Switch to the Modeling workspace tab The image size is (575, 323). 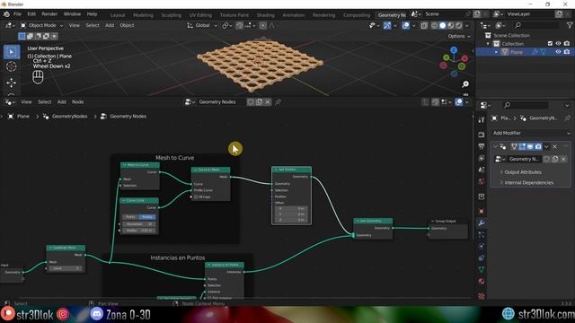[143, 15]
